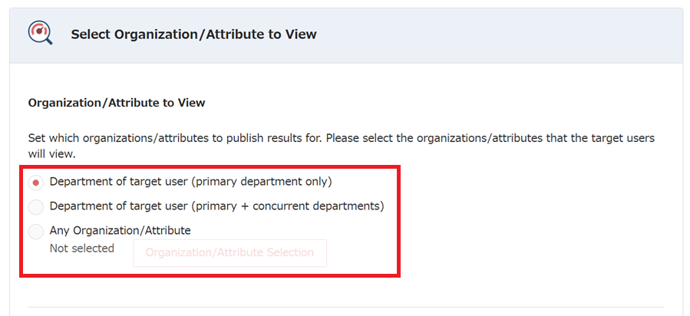Screen dimensions: 690x316
Task: Select primary department only radio button
Action: pyautogui.click(x=36, y=183)
